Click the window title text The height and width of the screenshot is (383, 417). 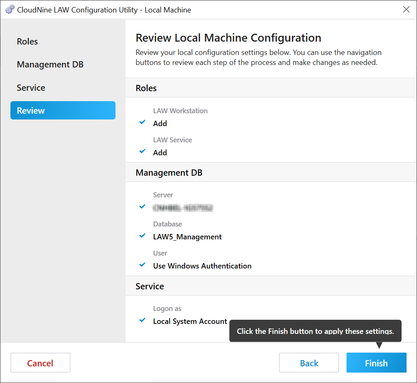tap(104, 10)
